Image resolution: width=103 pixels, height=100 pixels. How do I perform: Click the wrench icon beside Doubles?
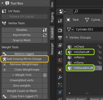click(x=45, y=30)
